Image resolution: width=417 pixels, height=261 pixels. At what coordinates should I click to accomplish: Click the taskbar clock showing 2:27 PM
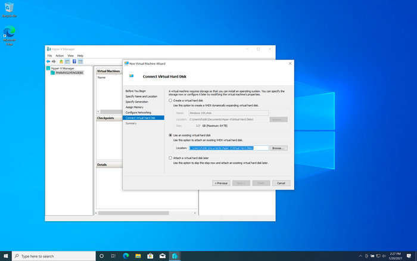[395, 256]
